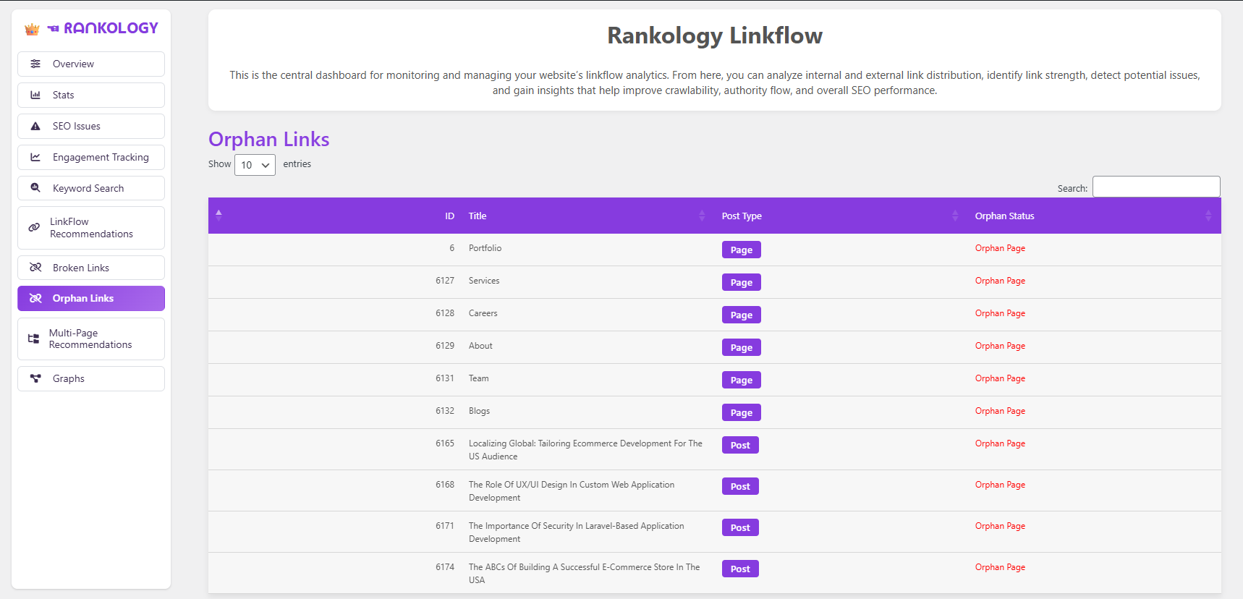Click Orphan Page status for Careers
Viewport: 1243px width, 599px height.
tap(1000, 313)
